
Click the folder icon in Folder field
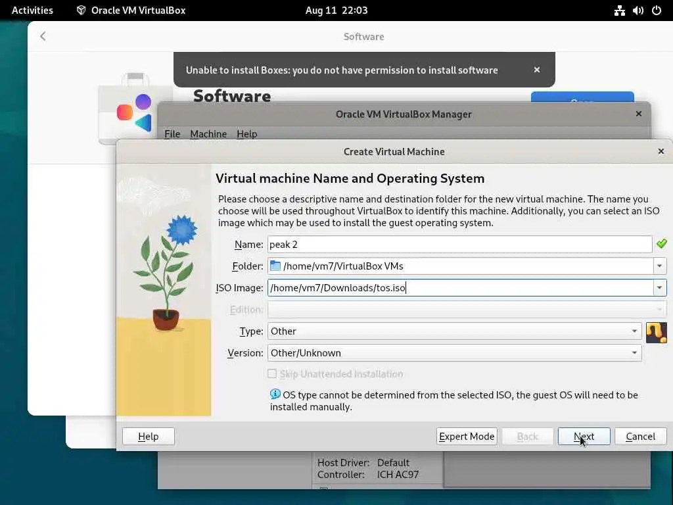(275, 266)
